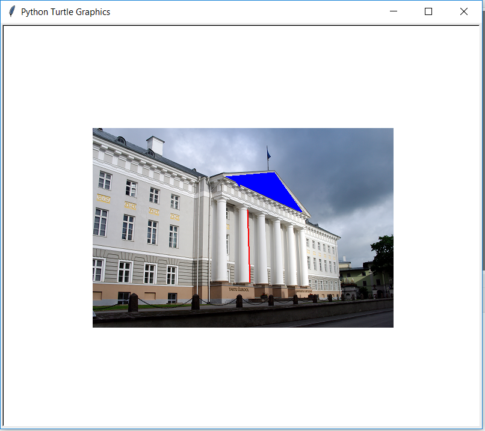Click the flag atop the building roof
485x431 pixels.
268,155
